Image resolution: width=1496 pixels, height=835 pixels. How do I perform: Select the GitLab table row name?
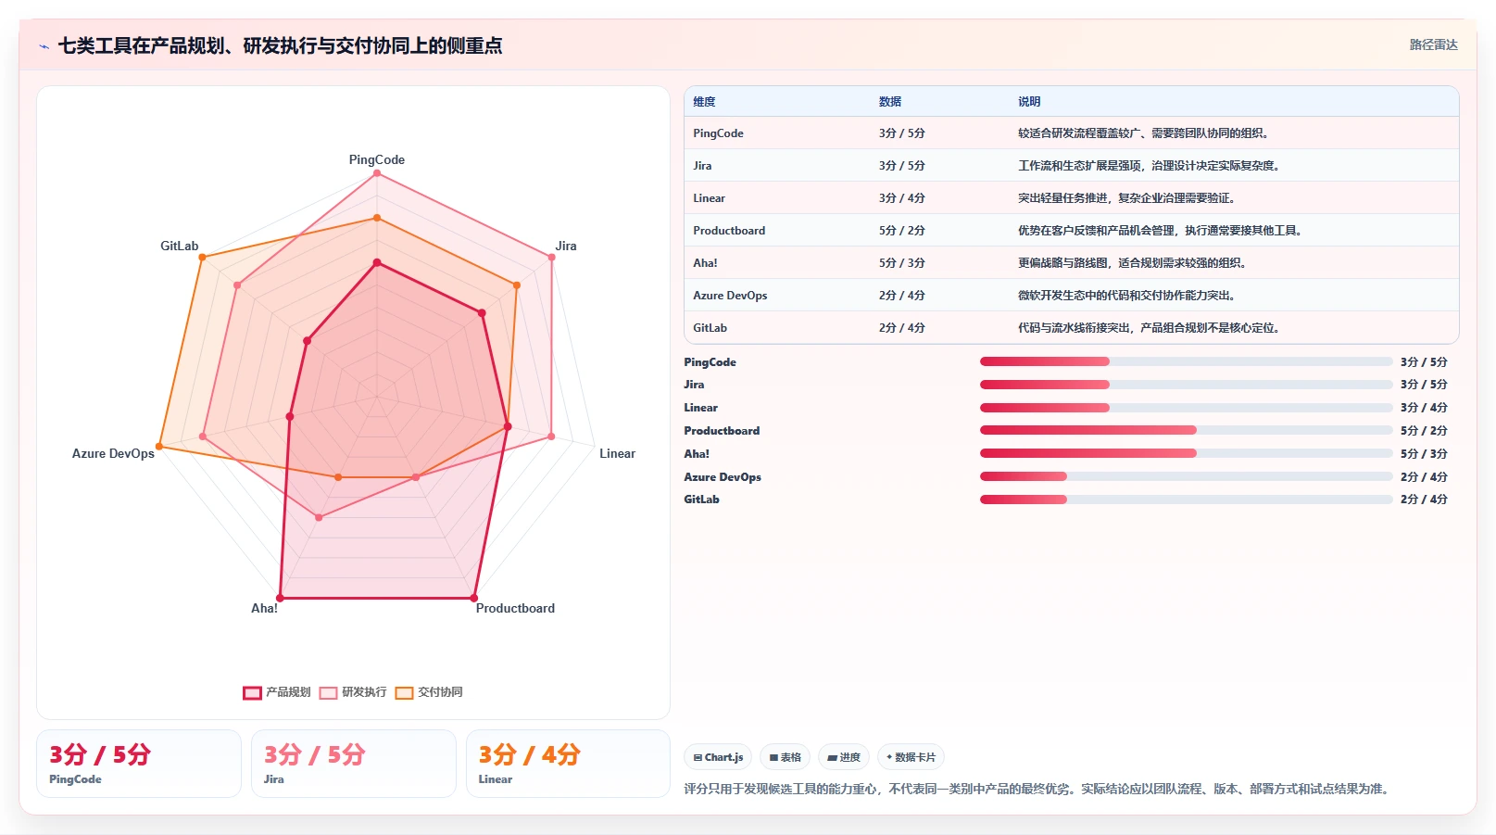pos(710,328)
